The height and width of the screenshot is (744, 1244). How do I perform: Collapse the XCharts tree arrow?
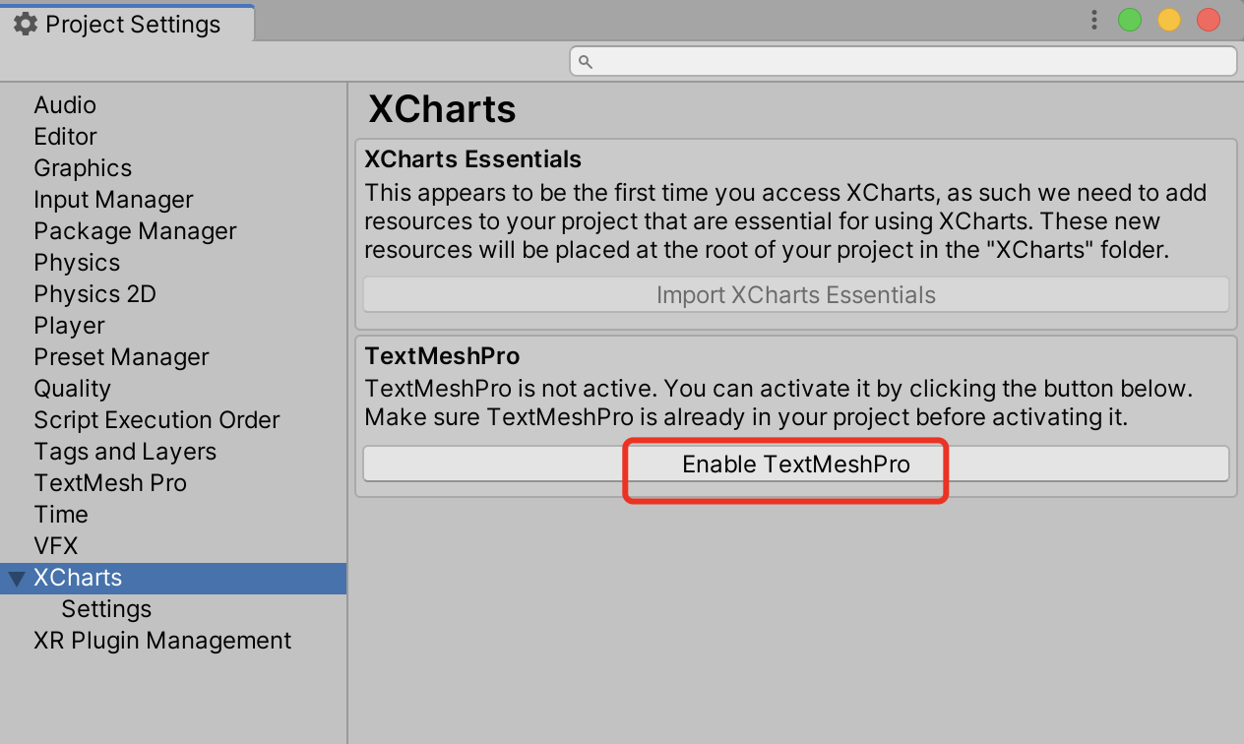click(16, 579)
